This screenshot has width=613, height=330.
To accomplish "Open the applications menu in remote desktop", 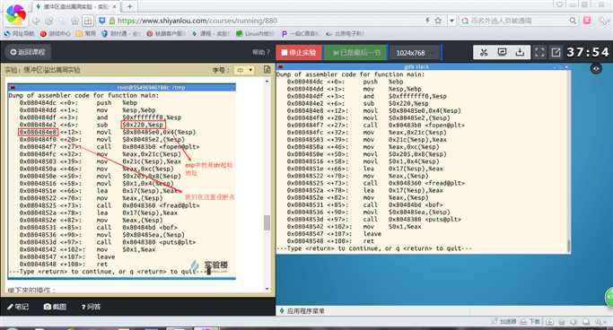I will [302, 311].
